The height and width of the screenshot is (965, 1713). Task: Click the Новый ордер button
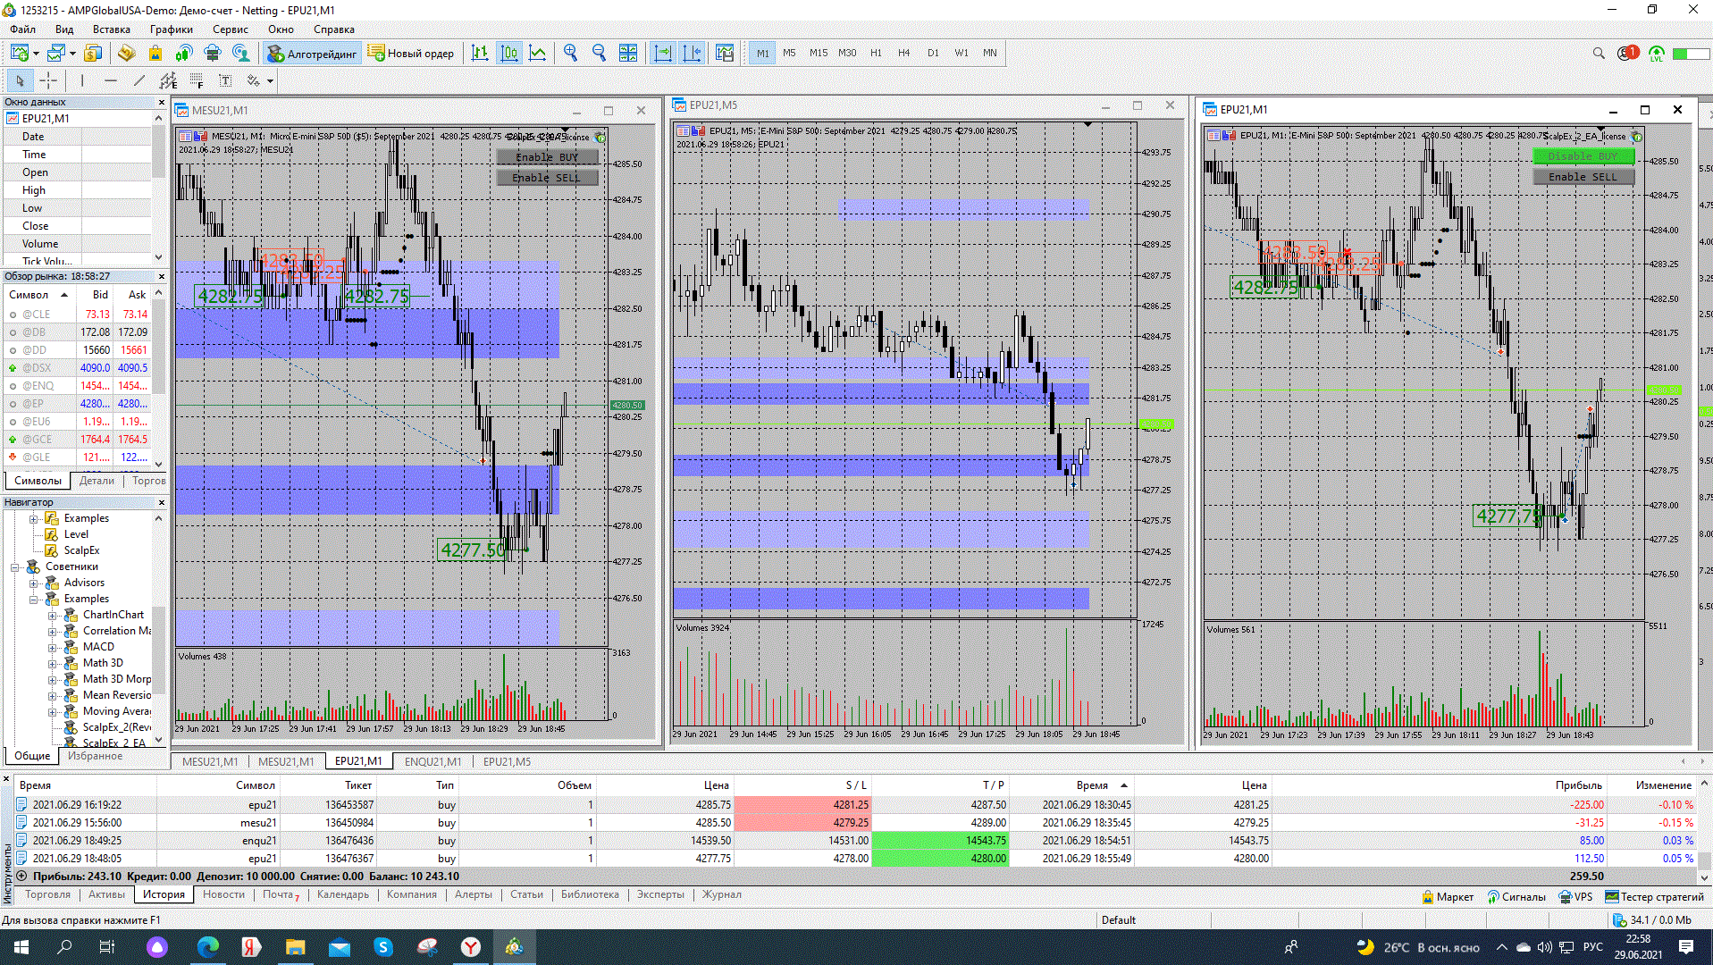click(411, 54)
